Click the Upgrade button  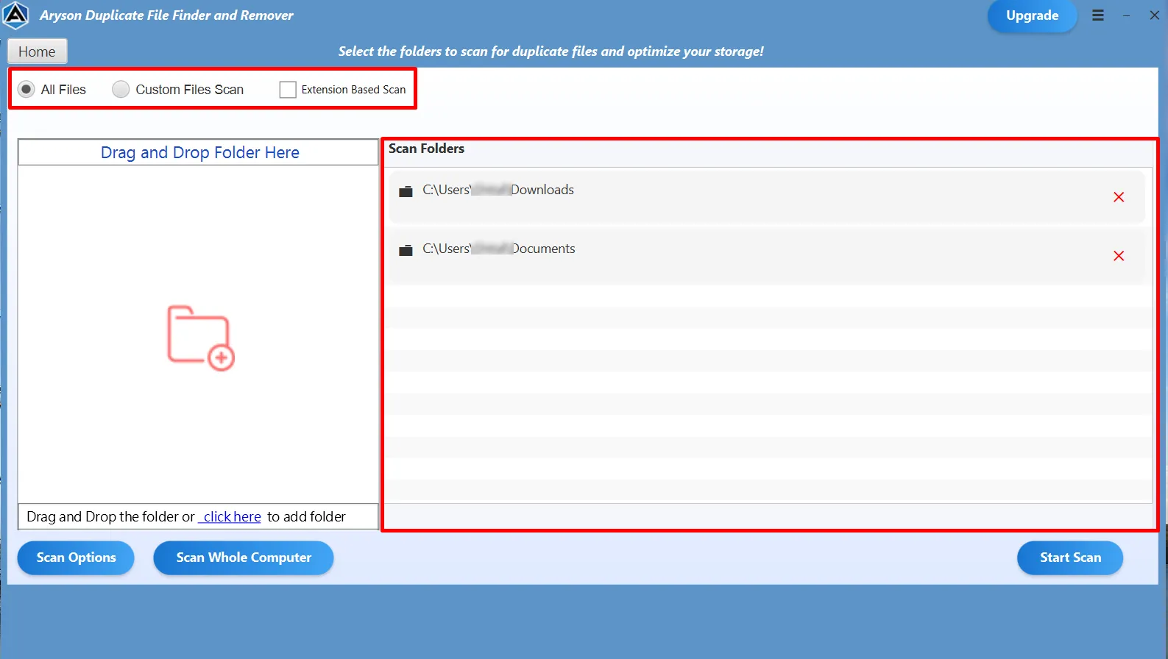point(1032,15)
